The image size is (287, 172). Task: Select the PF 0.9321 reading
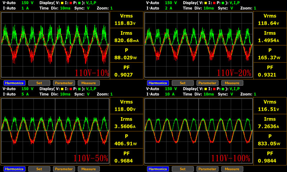pos(270,71)
